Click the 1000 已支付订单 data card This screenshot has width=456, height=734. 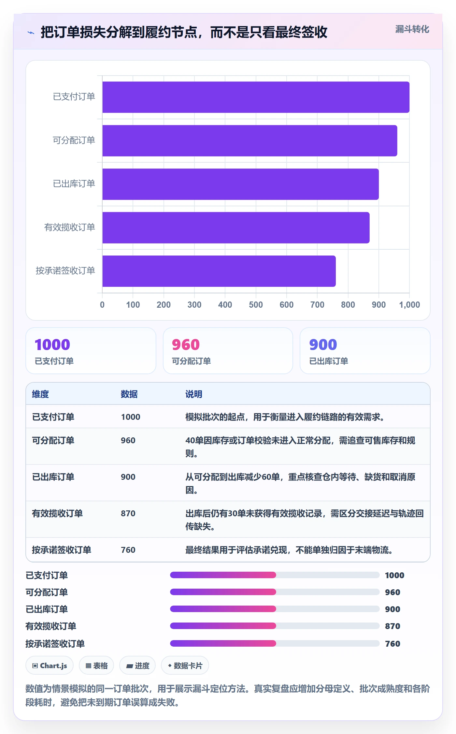coord(91,351)
